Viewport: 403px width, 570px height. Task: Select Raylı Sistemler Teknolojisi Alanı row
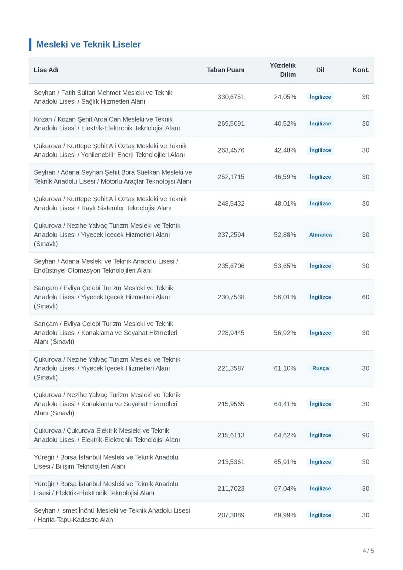click(x=201, y=204)
